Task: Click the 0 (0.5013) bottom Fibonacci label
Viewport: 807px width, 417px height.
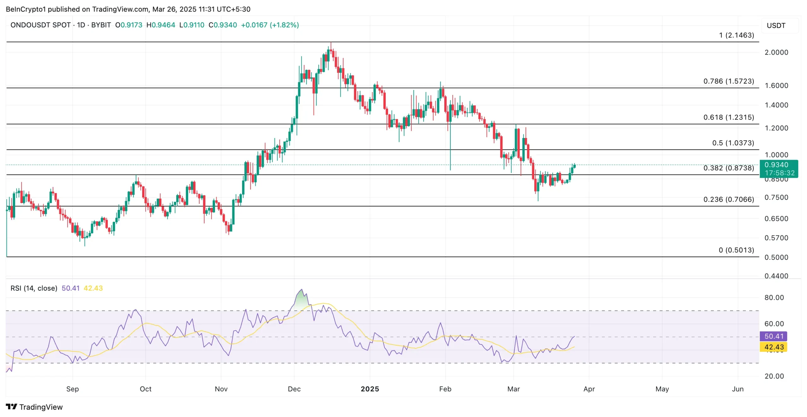Action: [x=736, y=250]
